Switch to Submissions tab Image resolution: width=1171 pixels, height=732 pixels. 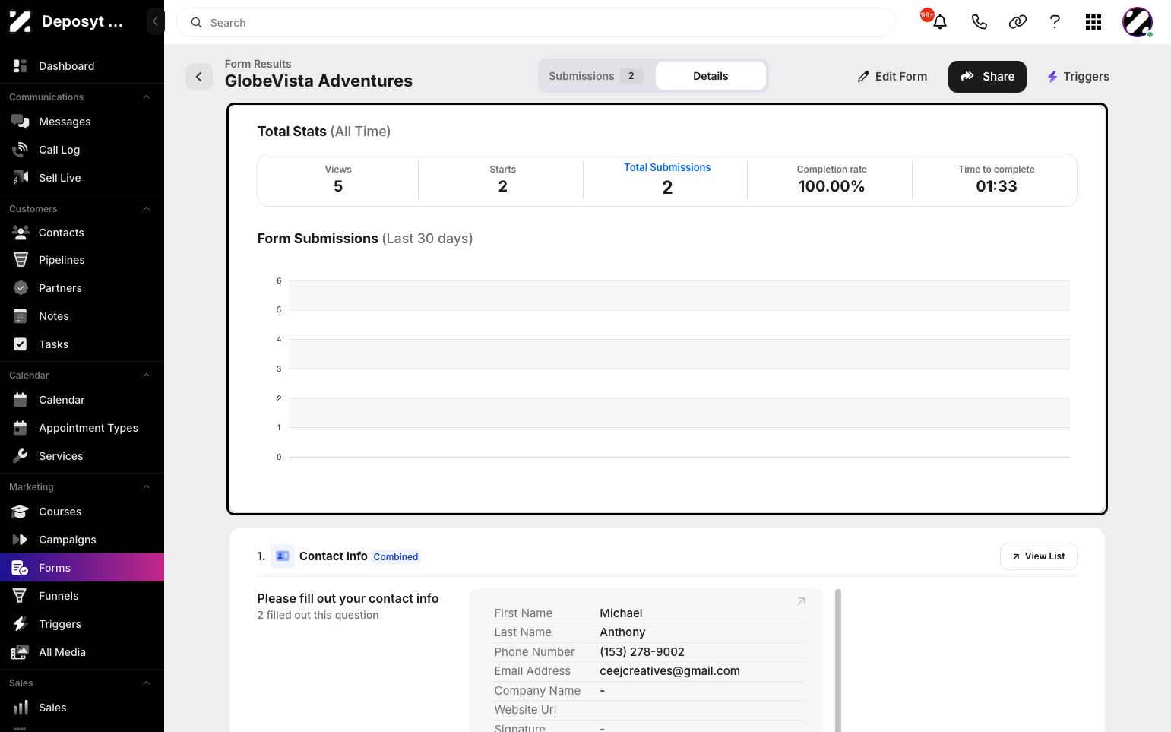pyautogui.click(x=596, y=76)
